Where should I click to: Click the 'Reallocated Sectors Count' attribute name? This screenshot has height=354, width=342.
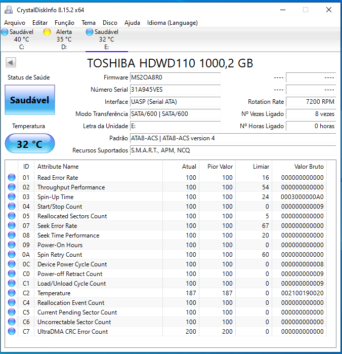pyautogui.click(x=72, y=216)
